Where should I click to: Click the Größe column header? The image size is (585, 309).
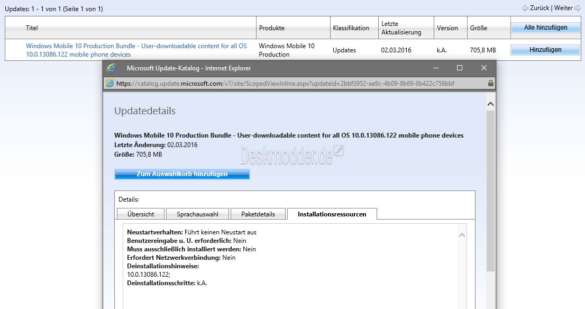(x=479, y=28)
